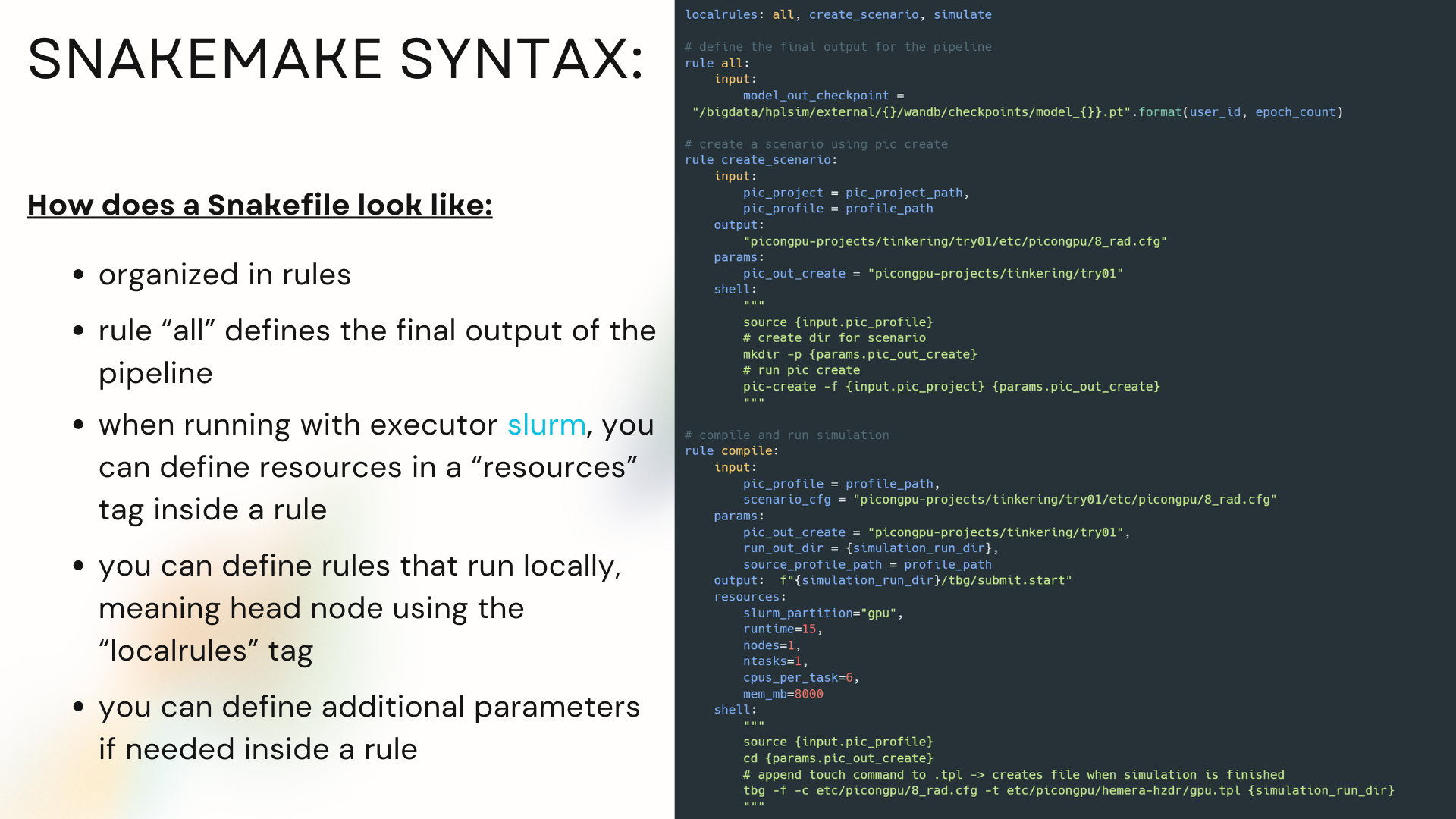1456x819 pixels.
Task: Click the 'mkdir -p {params.pic_out_create}' line
Action: [860, 354]
